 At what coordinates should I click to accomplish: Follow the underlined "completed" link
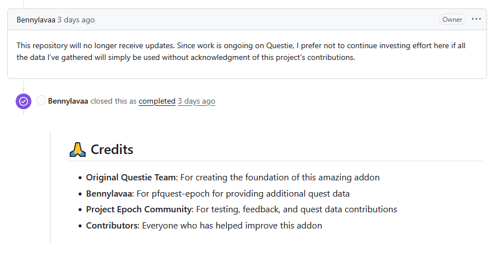tap(157, 101)
